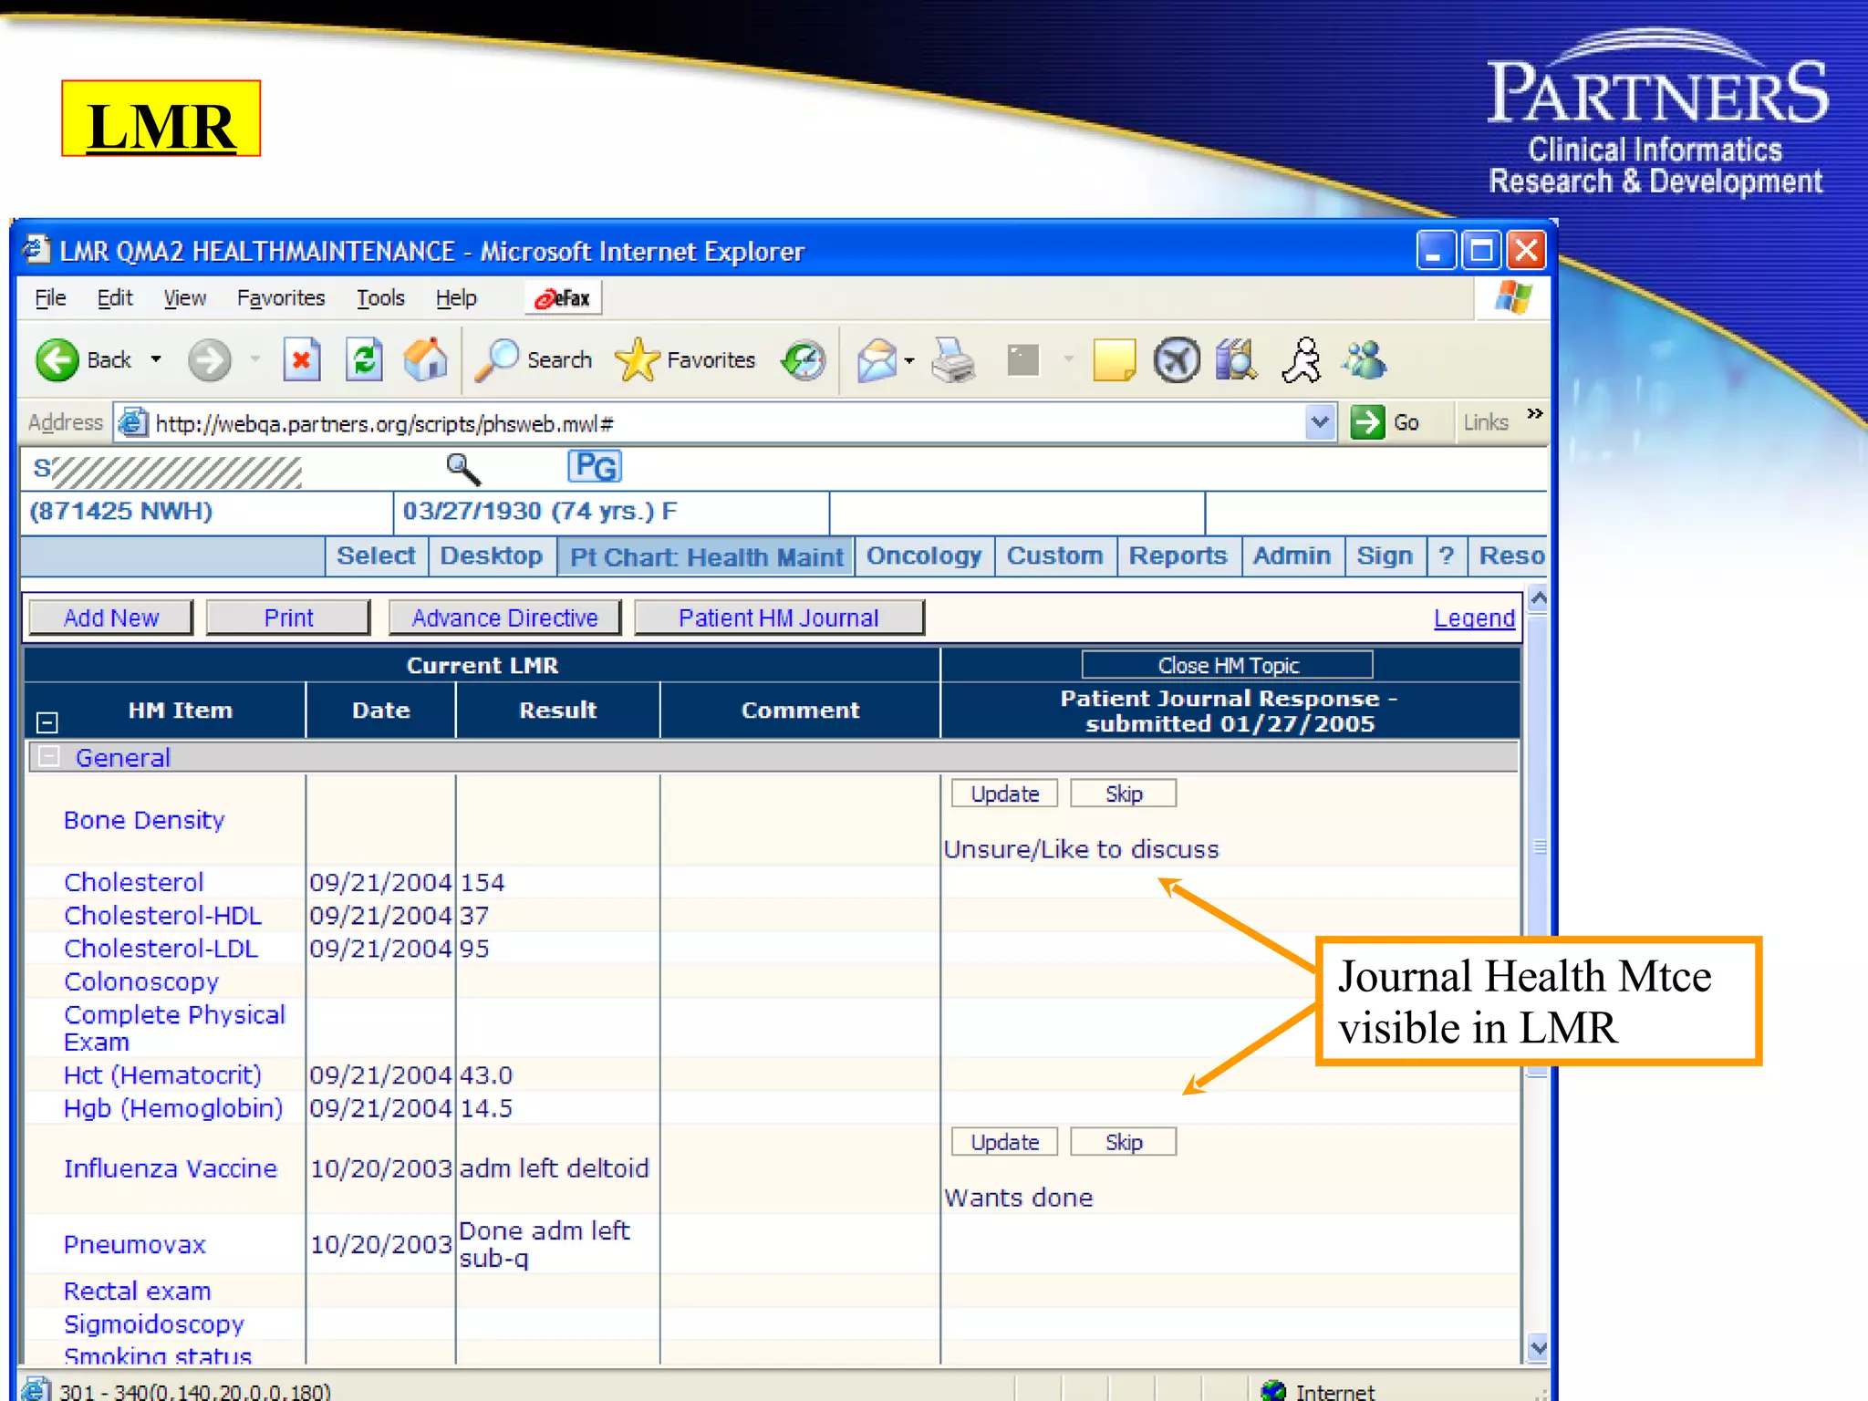Open the History clock icon
The image size is (1868, 1401).
coord(804,360)
